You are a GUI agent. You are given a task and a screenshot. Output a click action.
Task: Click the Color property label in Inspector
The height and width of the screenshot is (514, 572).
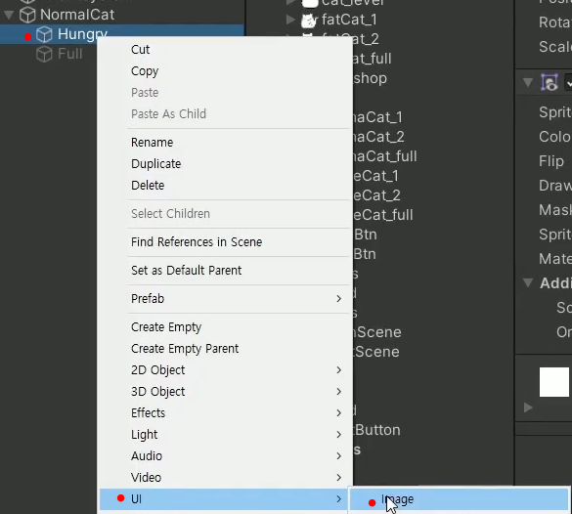click(554, 137)
